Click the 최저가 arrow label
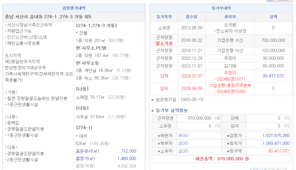 (234, 143)
